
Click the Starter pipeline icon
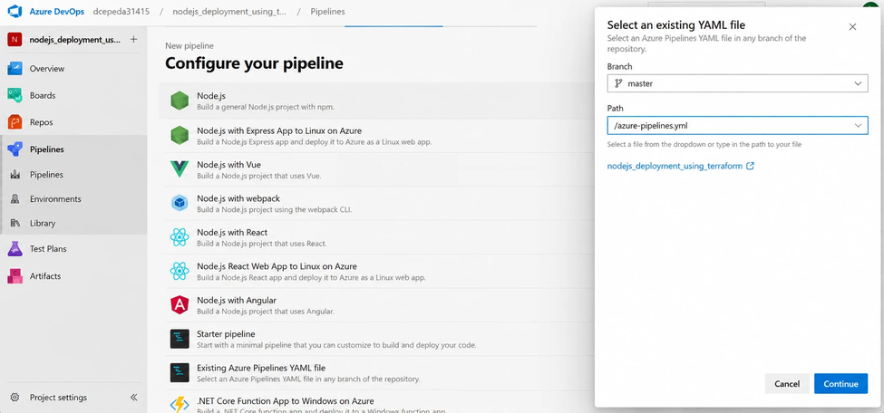[180, 339]
